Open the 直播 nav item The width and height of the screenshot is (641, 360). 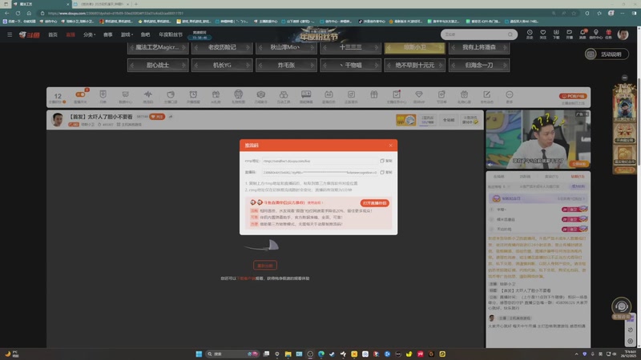pos(71,34)
